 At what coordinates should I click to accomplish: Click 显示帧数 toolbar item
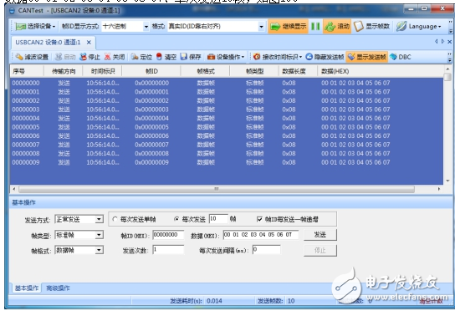[371, 27]
